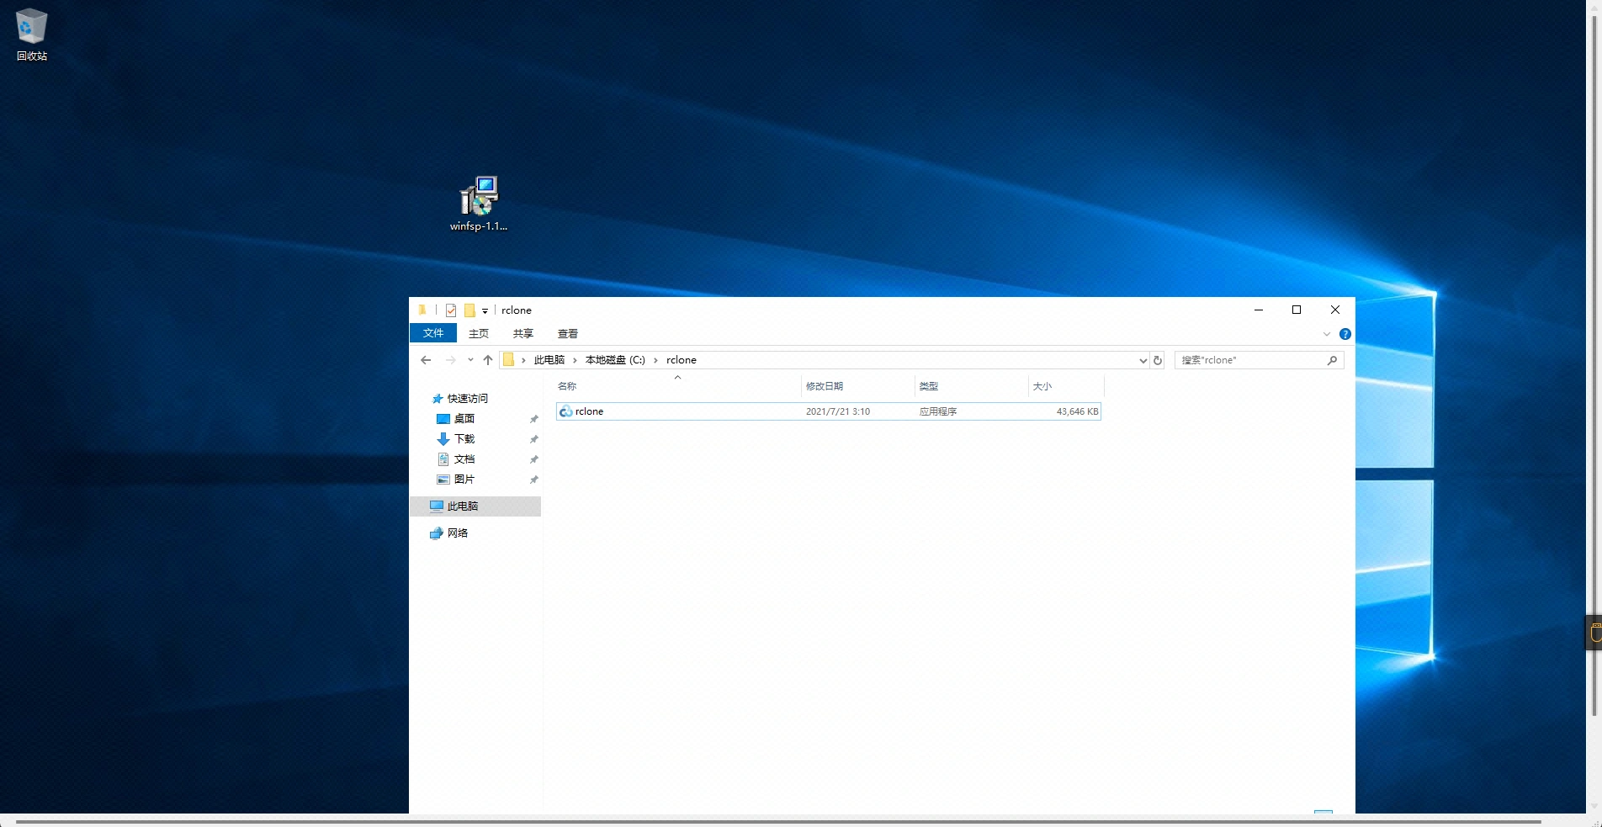The image size is (1602, 827).
Task: Switch to the 主页 (Home) ribbon tab
Action: click(479, 333)
